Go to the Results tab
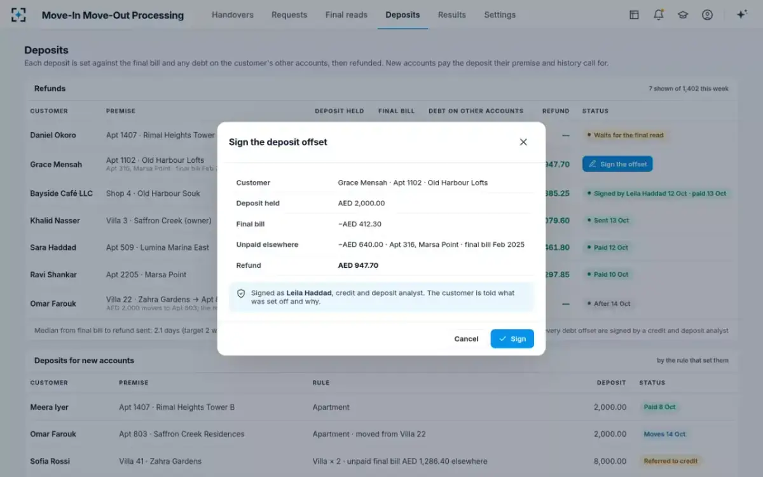 (452, 15)
